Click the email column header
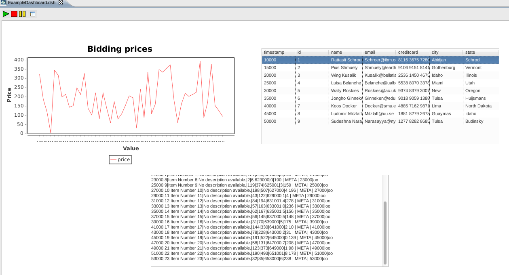Screen dimensions: 509x275 coord(378,52)
